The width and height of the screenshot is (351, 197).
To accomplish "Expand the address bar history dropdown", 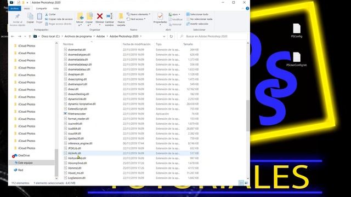I will point(164,36).
